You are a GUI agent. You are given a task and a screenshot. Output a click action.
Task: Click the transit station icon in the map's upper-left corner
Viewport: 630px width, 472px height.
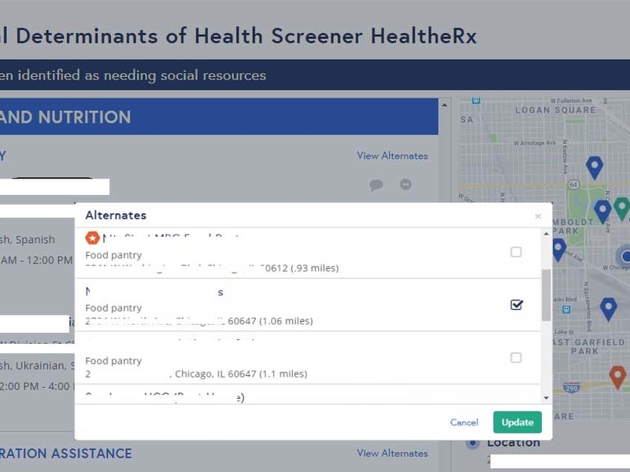476,101
